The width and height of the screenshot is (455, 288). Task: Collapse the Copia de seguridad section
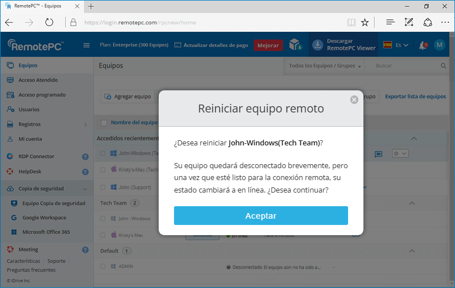85,189
